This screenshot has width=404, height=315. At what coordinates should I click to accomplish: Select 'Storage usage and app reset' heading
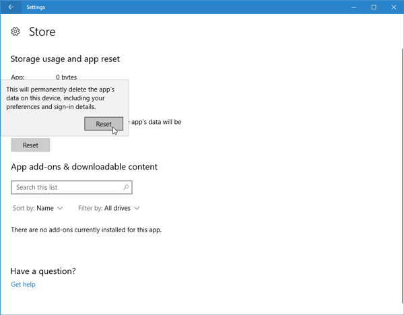65,59
